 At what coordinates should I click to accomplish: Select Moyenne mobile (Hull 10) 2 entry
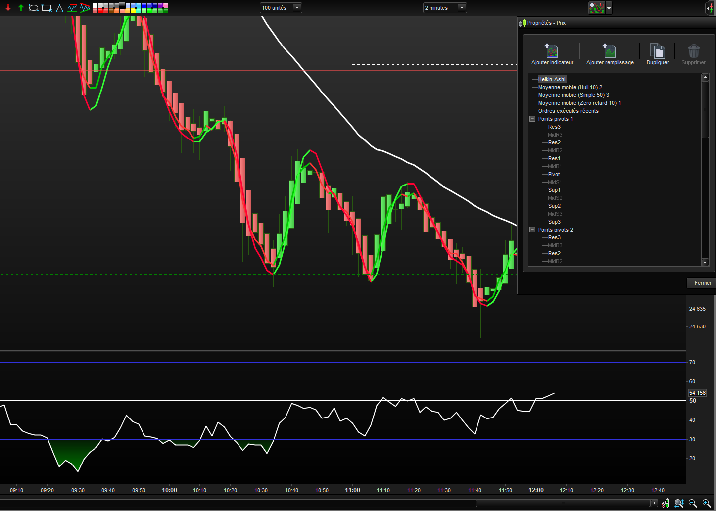(570, 87)
